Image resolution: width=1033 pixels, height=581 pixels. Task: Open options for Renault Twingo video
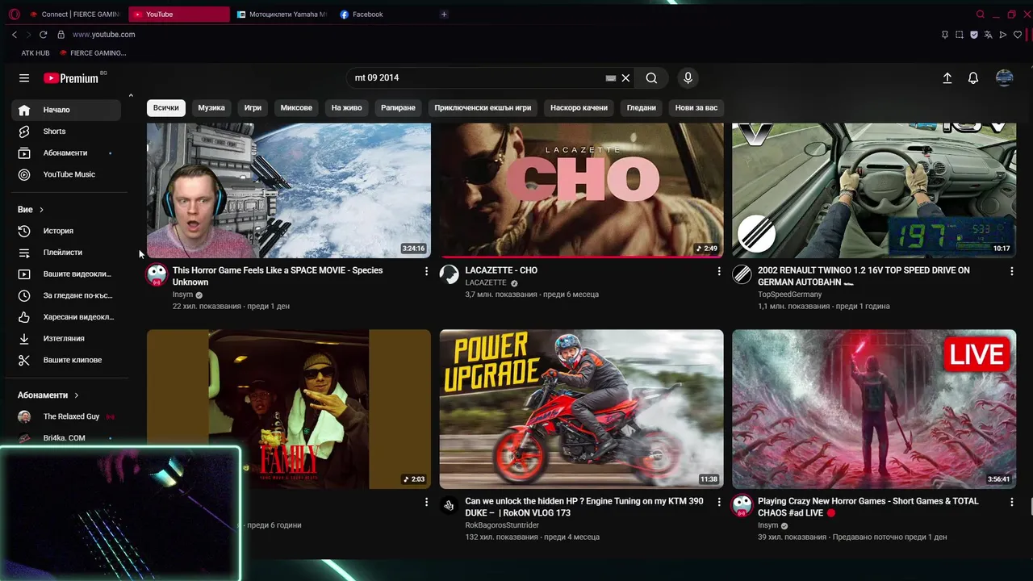[1011, 271]
